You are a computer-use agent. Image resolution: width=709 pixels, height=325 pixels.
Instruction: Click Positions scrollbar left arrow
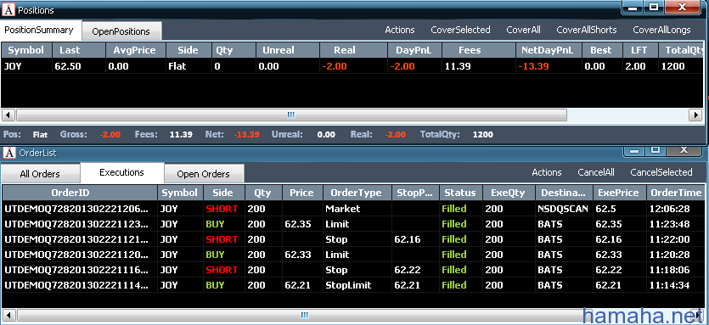(8, 115)
